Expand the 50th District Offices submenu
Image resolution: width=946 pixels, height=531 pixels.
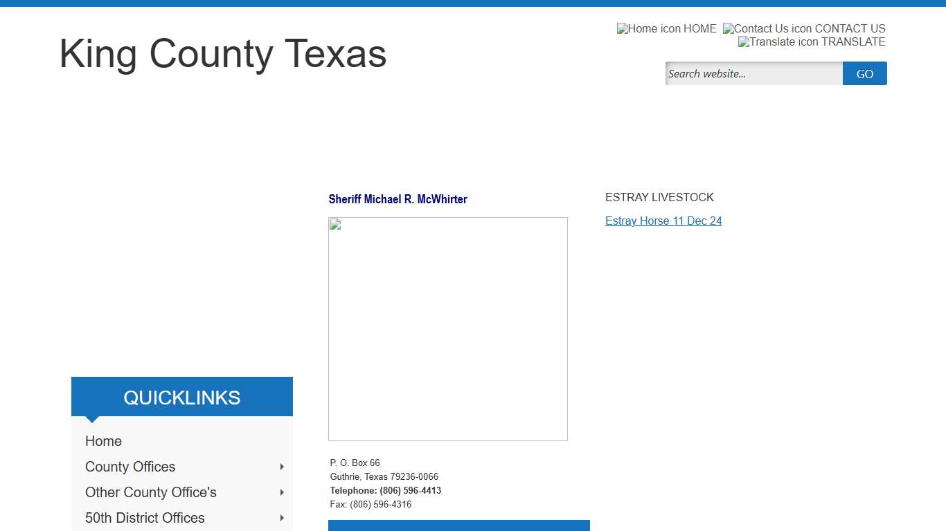point(282,517)
